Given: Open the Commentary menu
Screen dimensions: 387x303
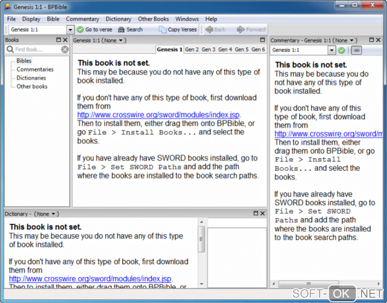Looking at the screenshot, I should 82,19.
